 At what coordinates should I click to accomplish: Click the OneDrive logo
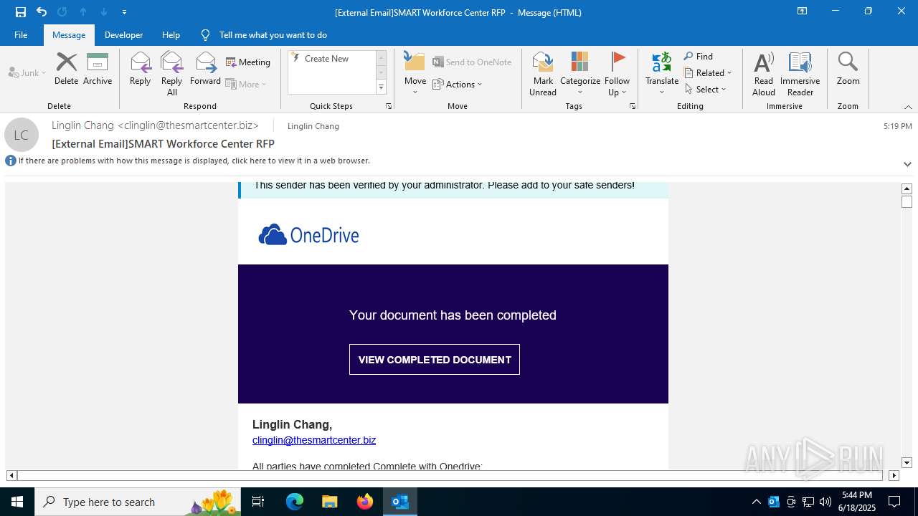308,235
